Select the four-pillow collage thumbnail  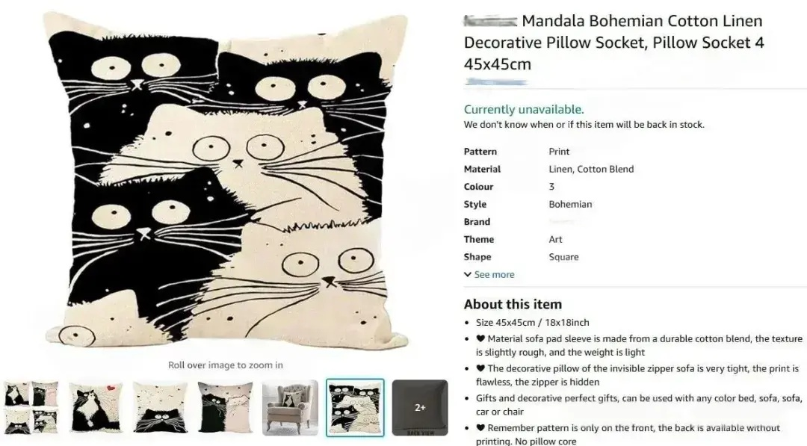tap(32, 407)
